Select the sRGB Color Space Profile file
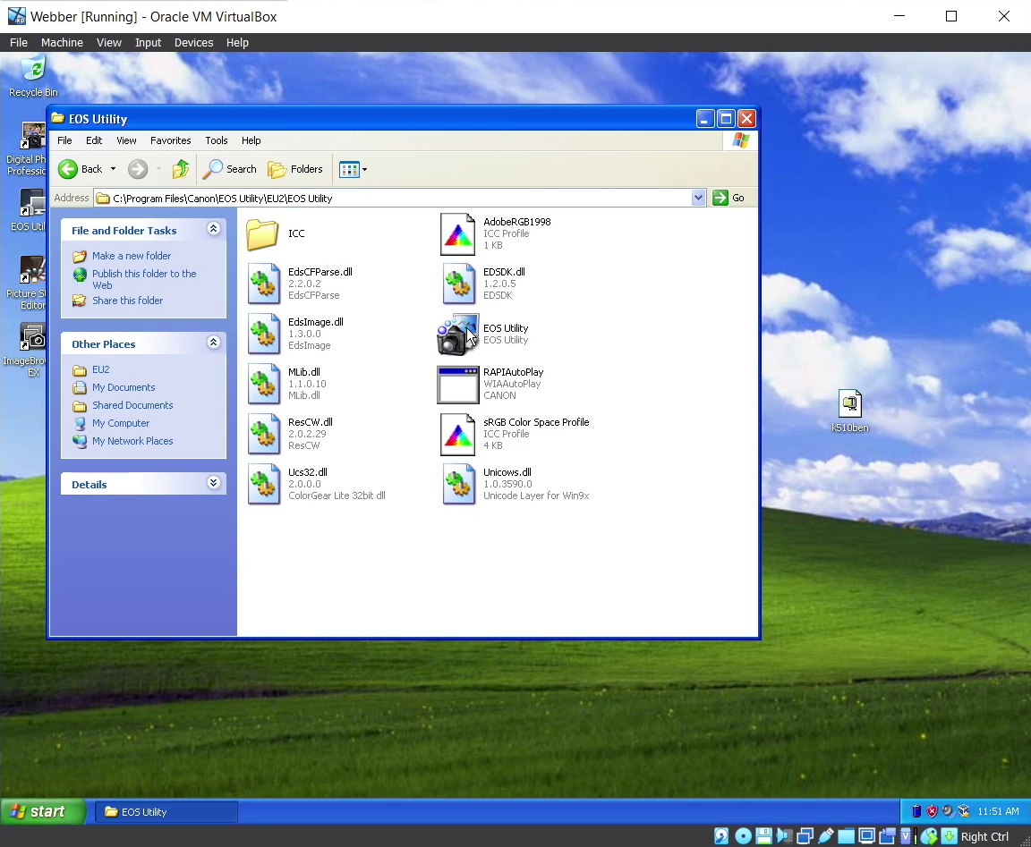The image size is (1031, 847). point(457,435)
